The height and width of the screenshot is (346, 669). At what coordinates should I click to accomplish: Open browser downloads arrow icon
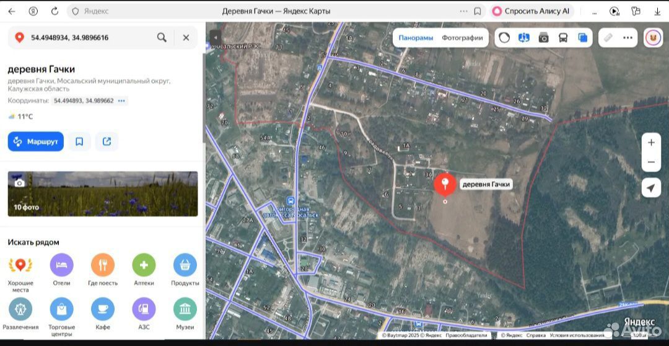point(657,12)
